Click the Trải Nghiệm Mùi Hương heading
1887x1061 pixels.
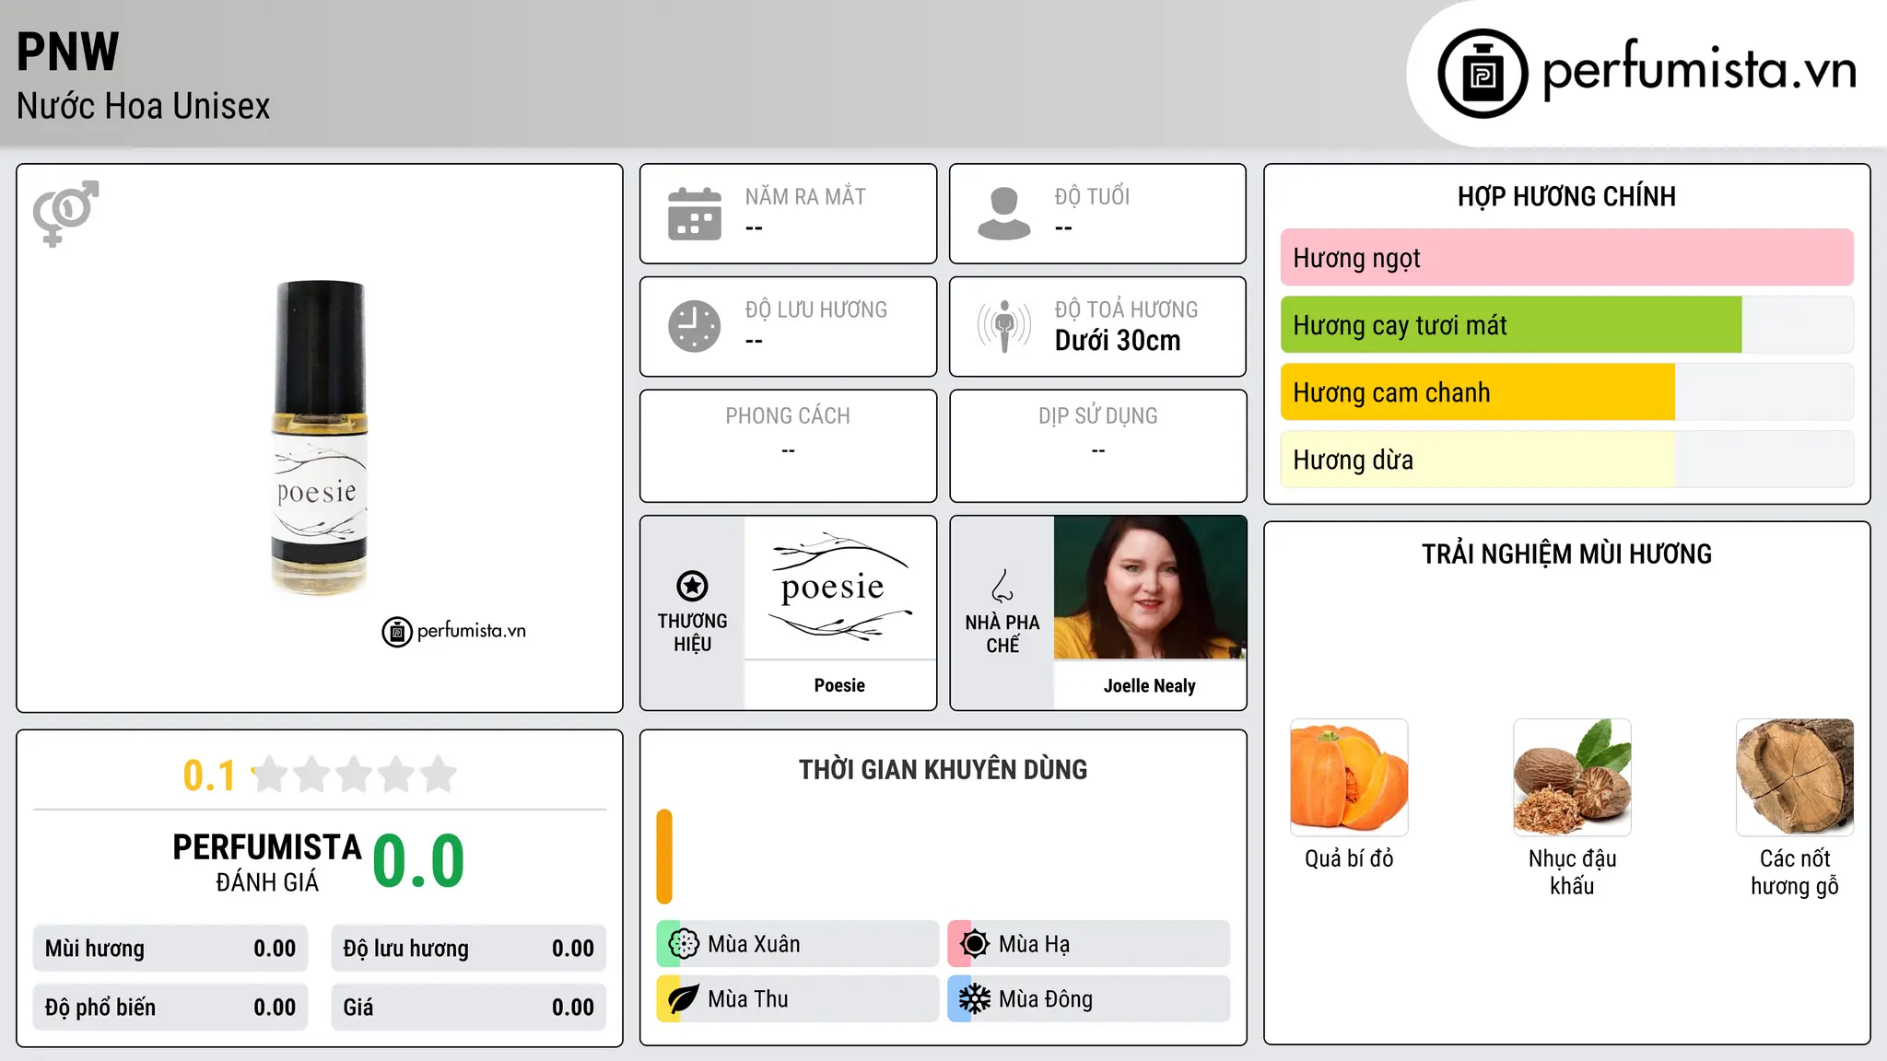1566,554
